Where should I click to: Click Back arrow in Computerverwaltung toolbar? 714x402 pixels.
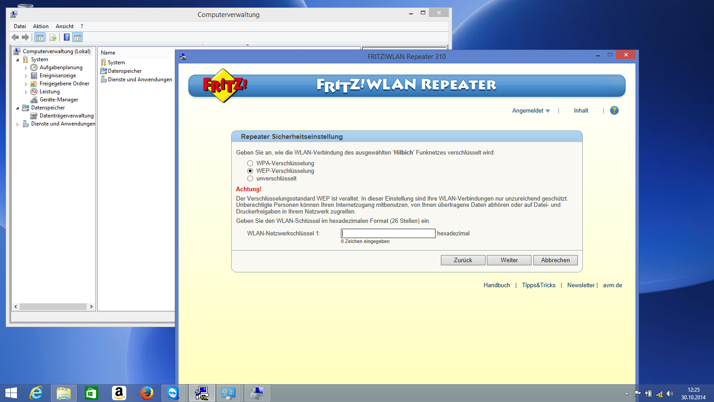coord(15,37)
